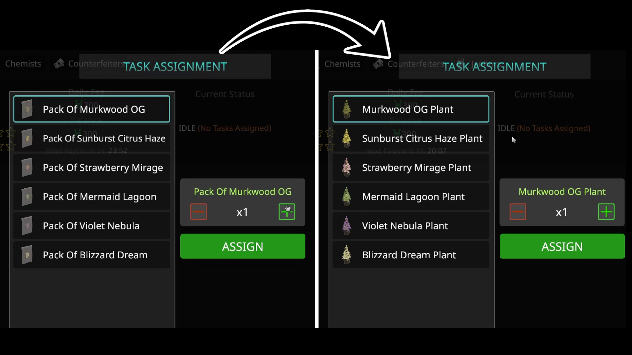Click the right TASK ASSIGNMENT heading
Screen dimensions: 632x355
coord(494,67)
